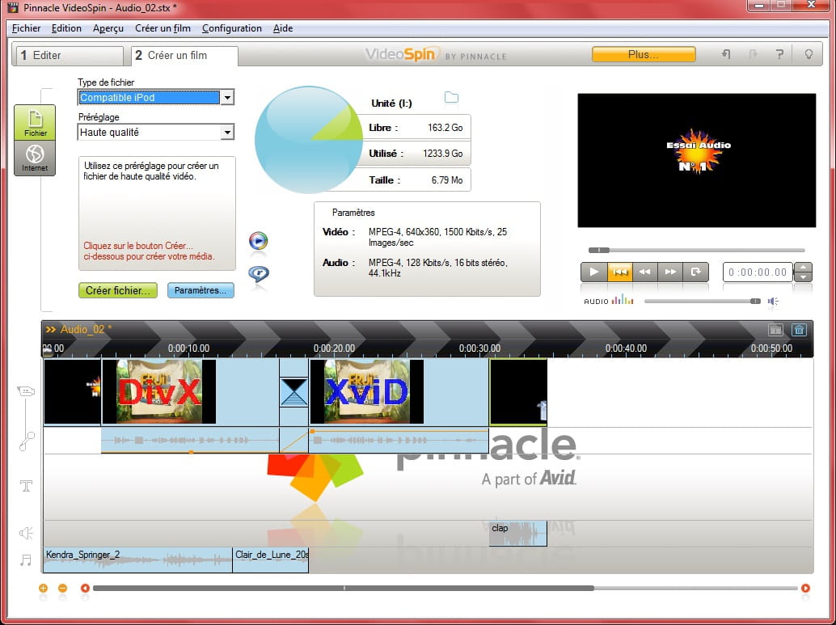Image resolution: width=836 pixels, height=625 pixels.
Task: Toggle timeline view with the header icon
Action: pos(775,330)
